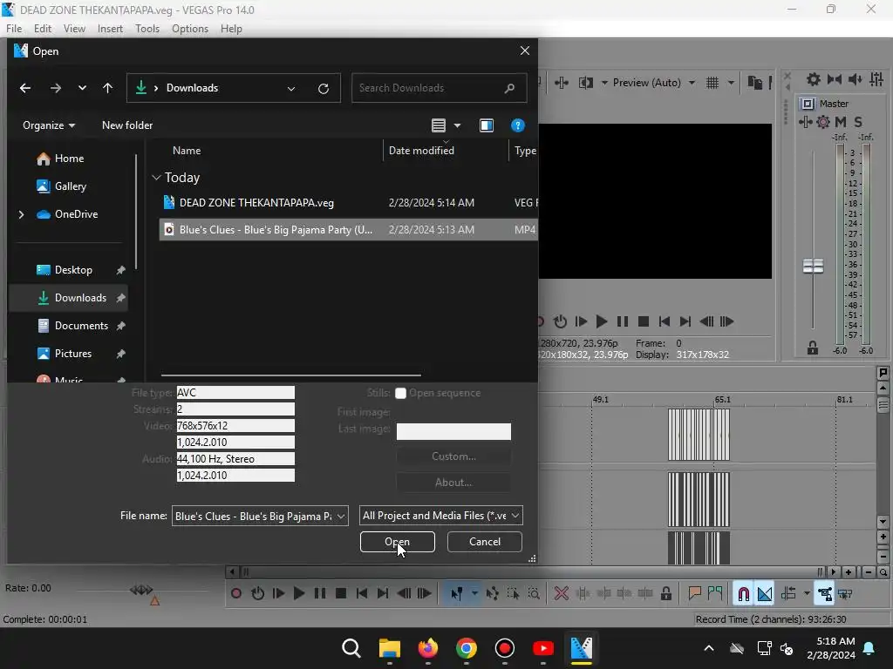
Task: Adjust the Master volume fader handle
Action: click(813, 266)
